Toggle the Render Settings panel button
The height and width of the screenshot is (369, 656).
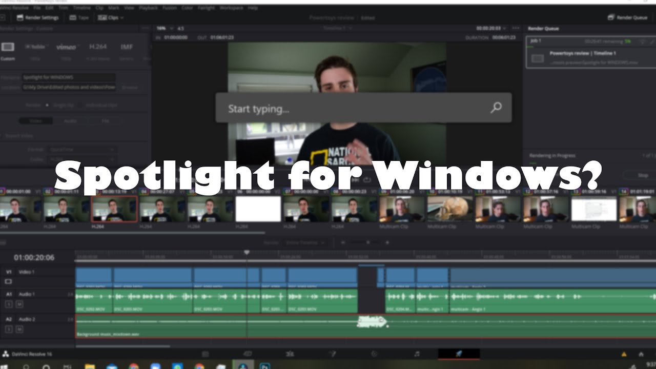coord(37,17)
